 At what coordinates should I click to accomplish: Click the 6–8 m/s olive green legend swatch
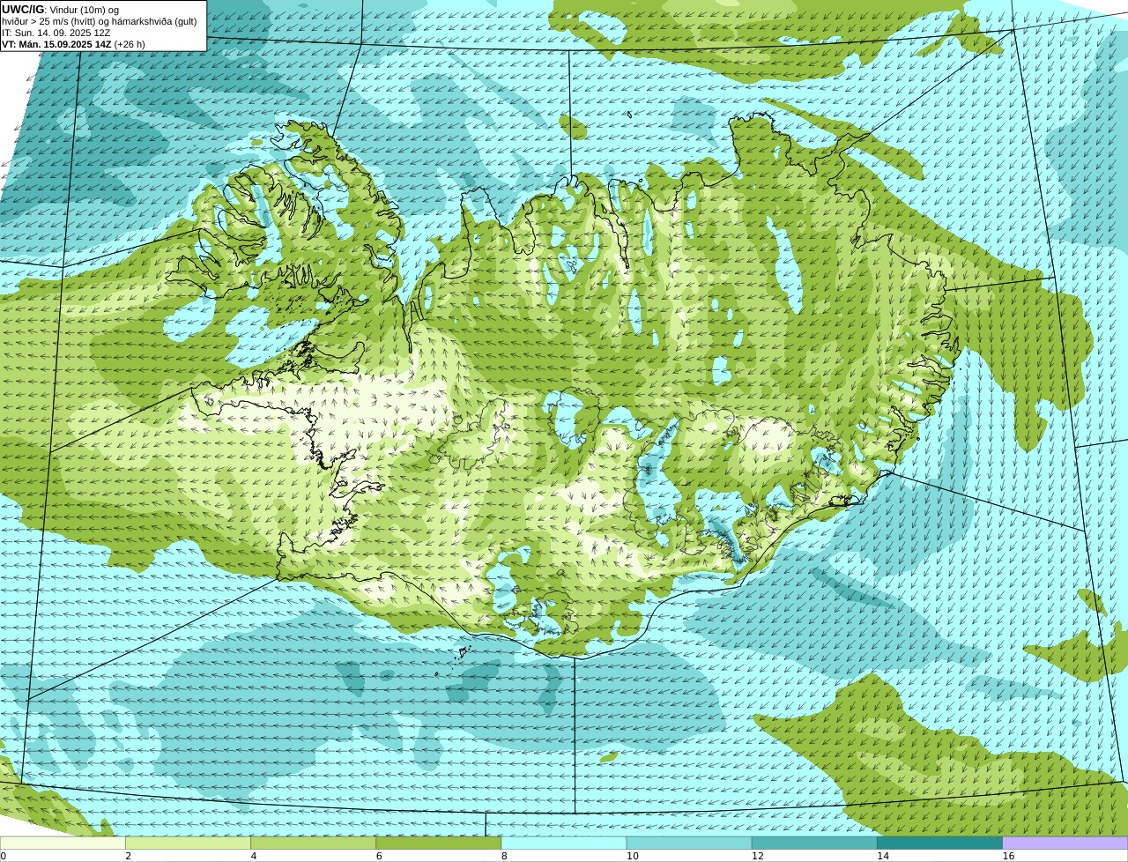pos(438,843)
